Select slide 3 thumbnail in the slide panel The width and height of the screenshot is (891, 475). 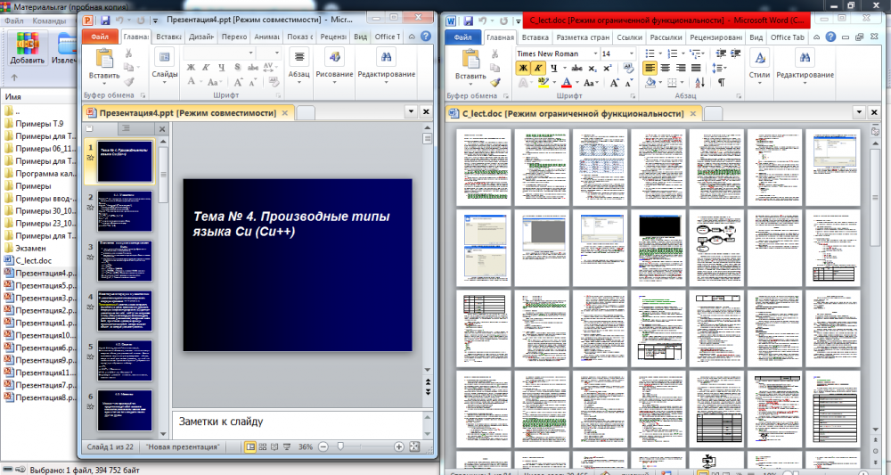[x=125, y=260]
